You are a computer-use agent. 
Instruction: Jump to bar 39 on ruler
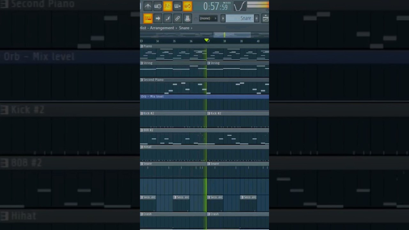pos(241,41)
